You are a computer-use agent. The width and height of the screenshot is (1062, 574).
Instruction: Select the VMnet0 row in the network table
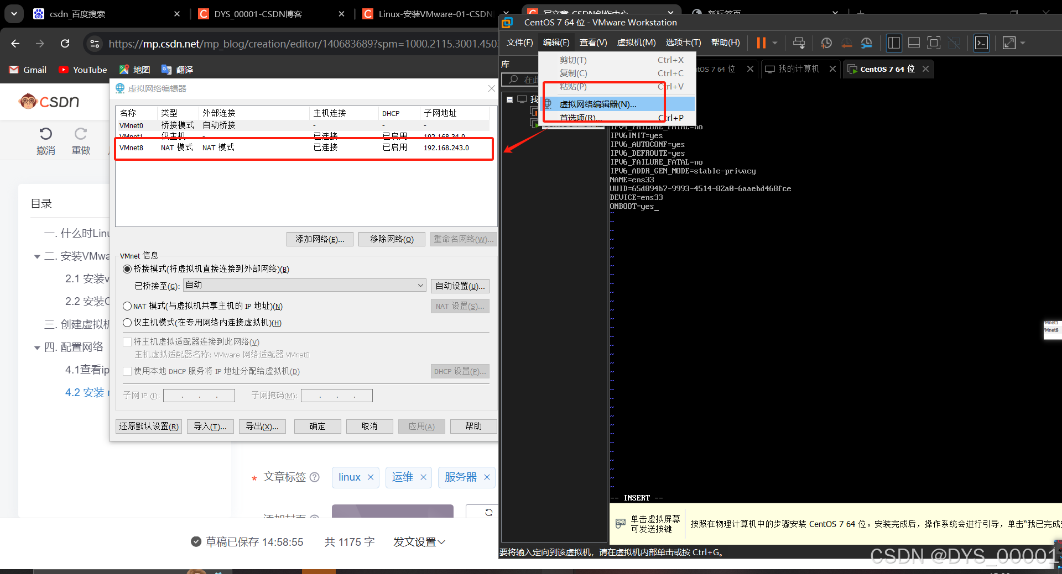pyautogui.click(x=303, y=125)
